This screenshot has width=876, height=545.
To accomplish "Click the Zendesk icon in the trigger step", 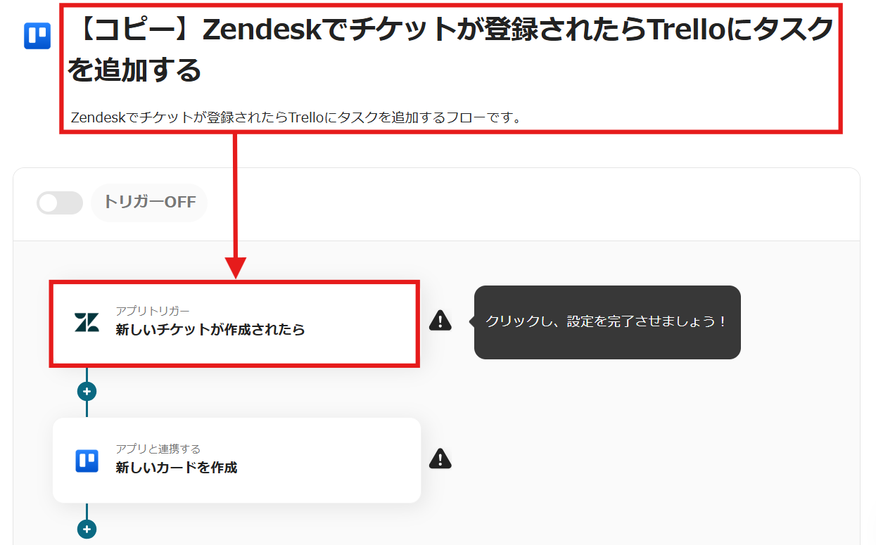I will click(87, 322).
